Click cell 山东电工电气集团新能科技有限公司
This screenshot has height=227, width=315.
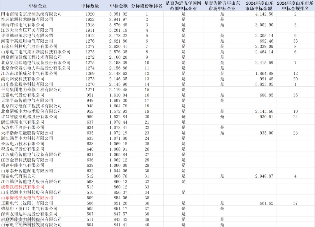(x=36, y=52)
